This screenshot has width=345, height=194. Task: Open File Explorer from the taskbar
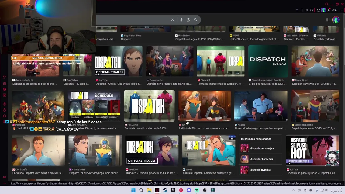[x=149, y=190]
